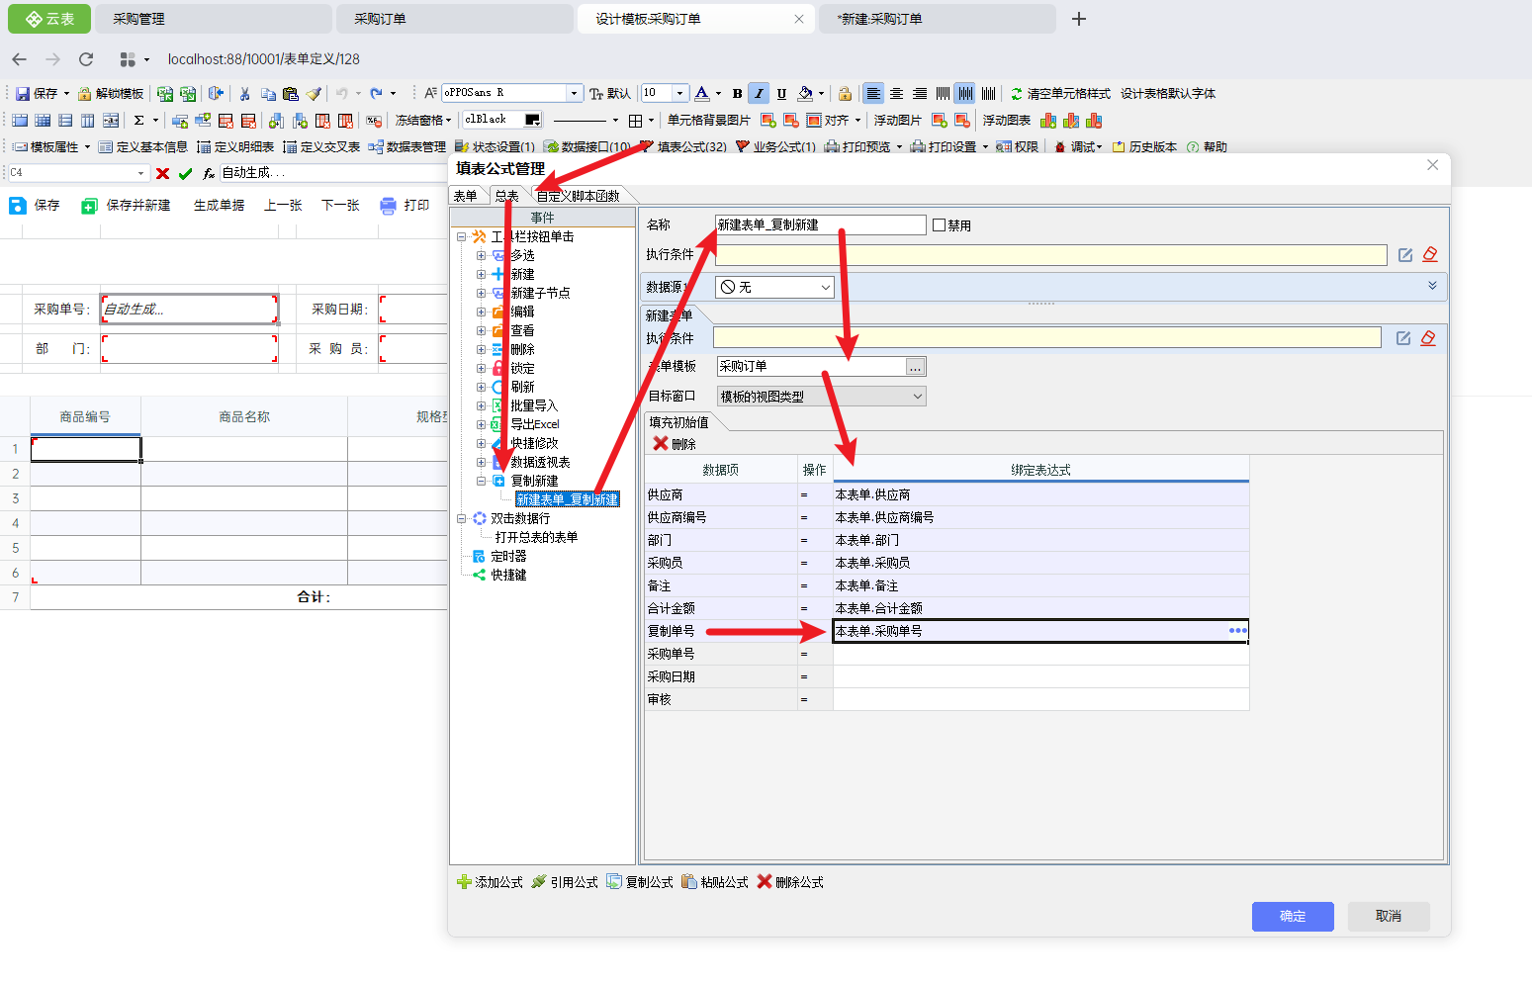The width and height of the screenshot is (1532, 984).
Task: Click the cell lock padlock icon
Action: tap(845, 94)
